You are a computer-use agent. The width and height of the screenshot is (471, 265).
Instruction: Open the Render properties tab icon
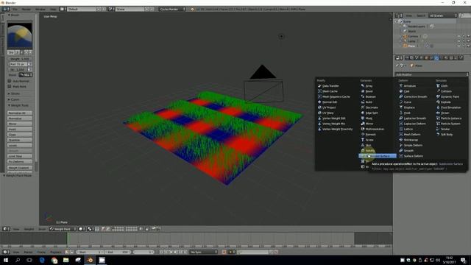click(x=407, y=57)
